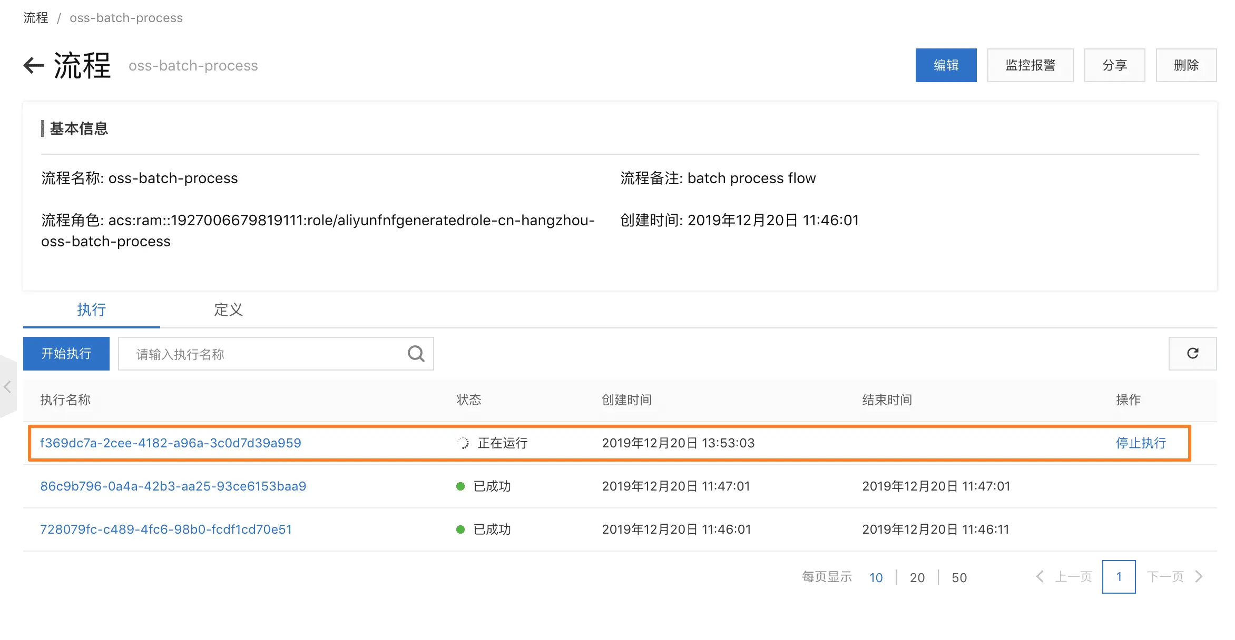1235x640 pixels.
Task: Click the 分享 share button
Action: point(1114,65)
